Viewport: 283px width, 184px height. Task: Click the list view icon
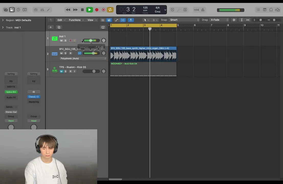pos(109,20)
